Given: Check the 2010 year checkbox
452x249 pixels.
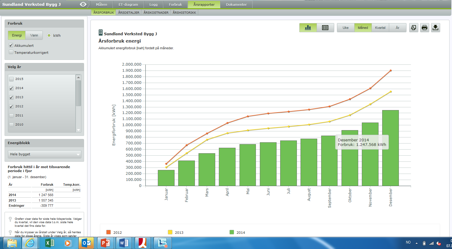Looking at the screenshot, I should [12, 125].
